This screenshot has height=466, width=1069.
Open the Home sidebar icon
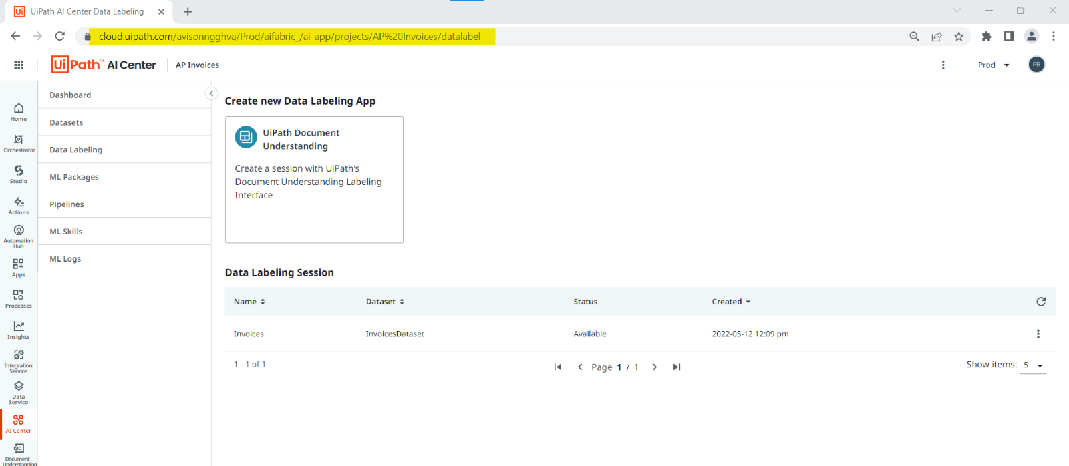tap(19, 112)
